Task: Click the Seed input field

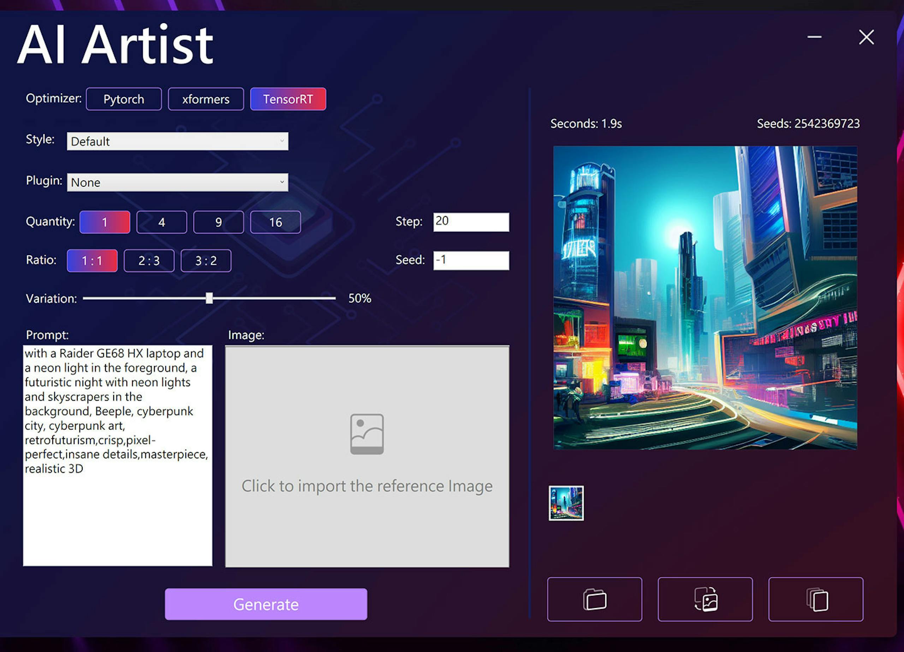Action: [471, 261]
